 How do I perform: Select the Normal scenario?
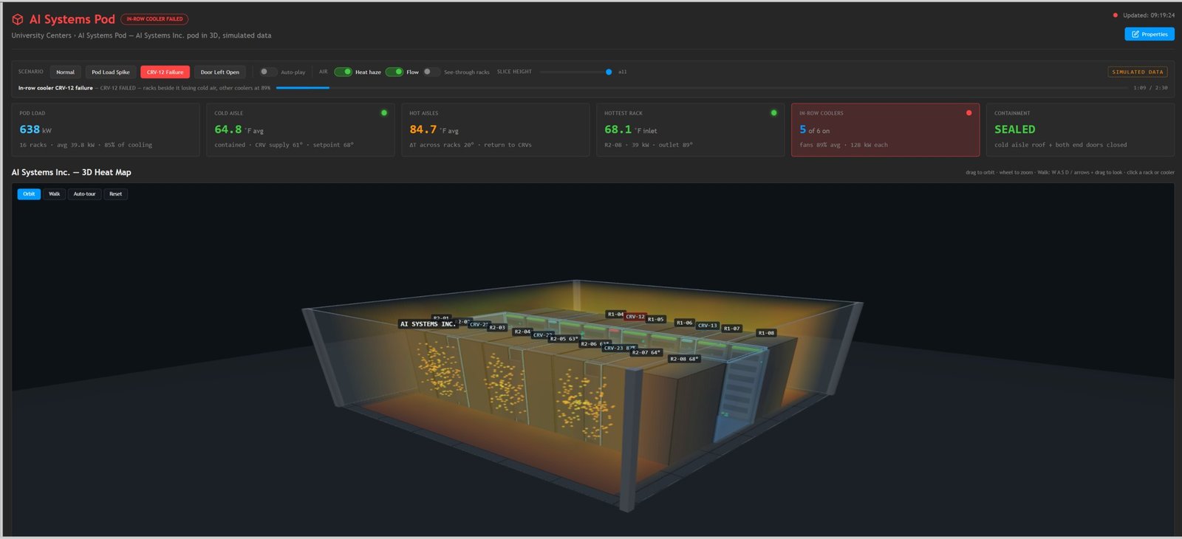[65, 72]
